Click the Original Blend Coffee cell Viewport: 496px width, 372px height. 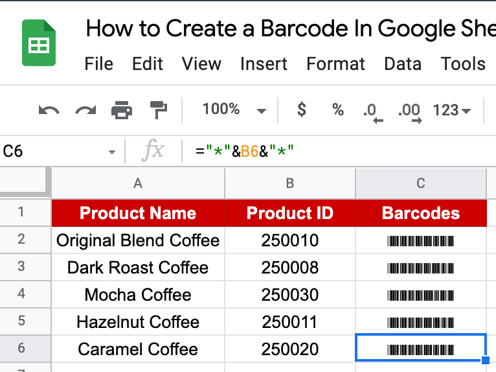[x=138, y=240]
